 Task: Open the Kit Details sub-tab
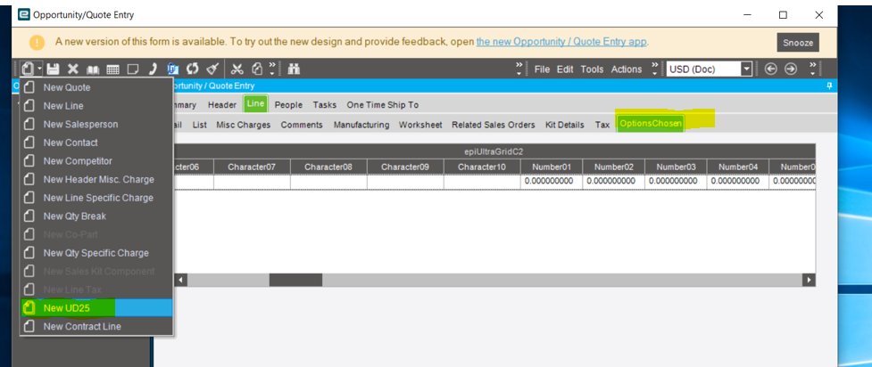(564, 125)
